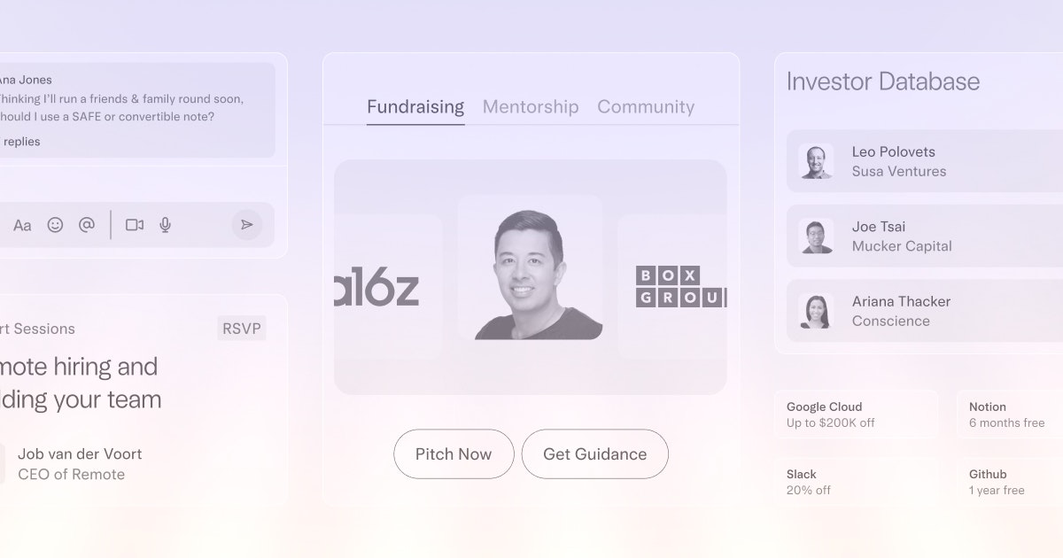The width and height of the screenshot is (1063, 558).
Task: Select the Github 1 year free perk
Action: (x=994, y=481)
